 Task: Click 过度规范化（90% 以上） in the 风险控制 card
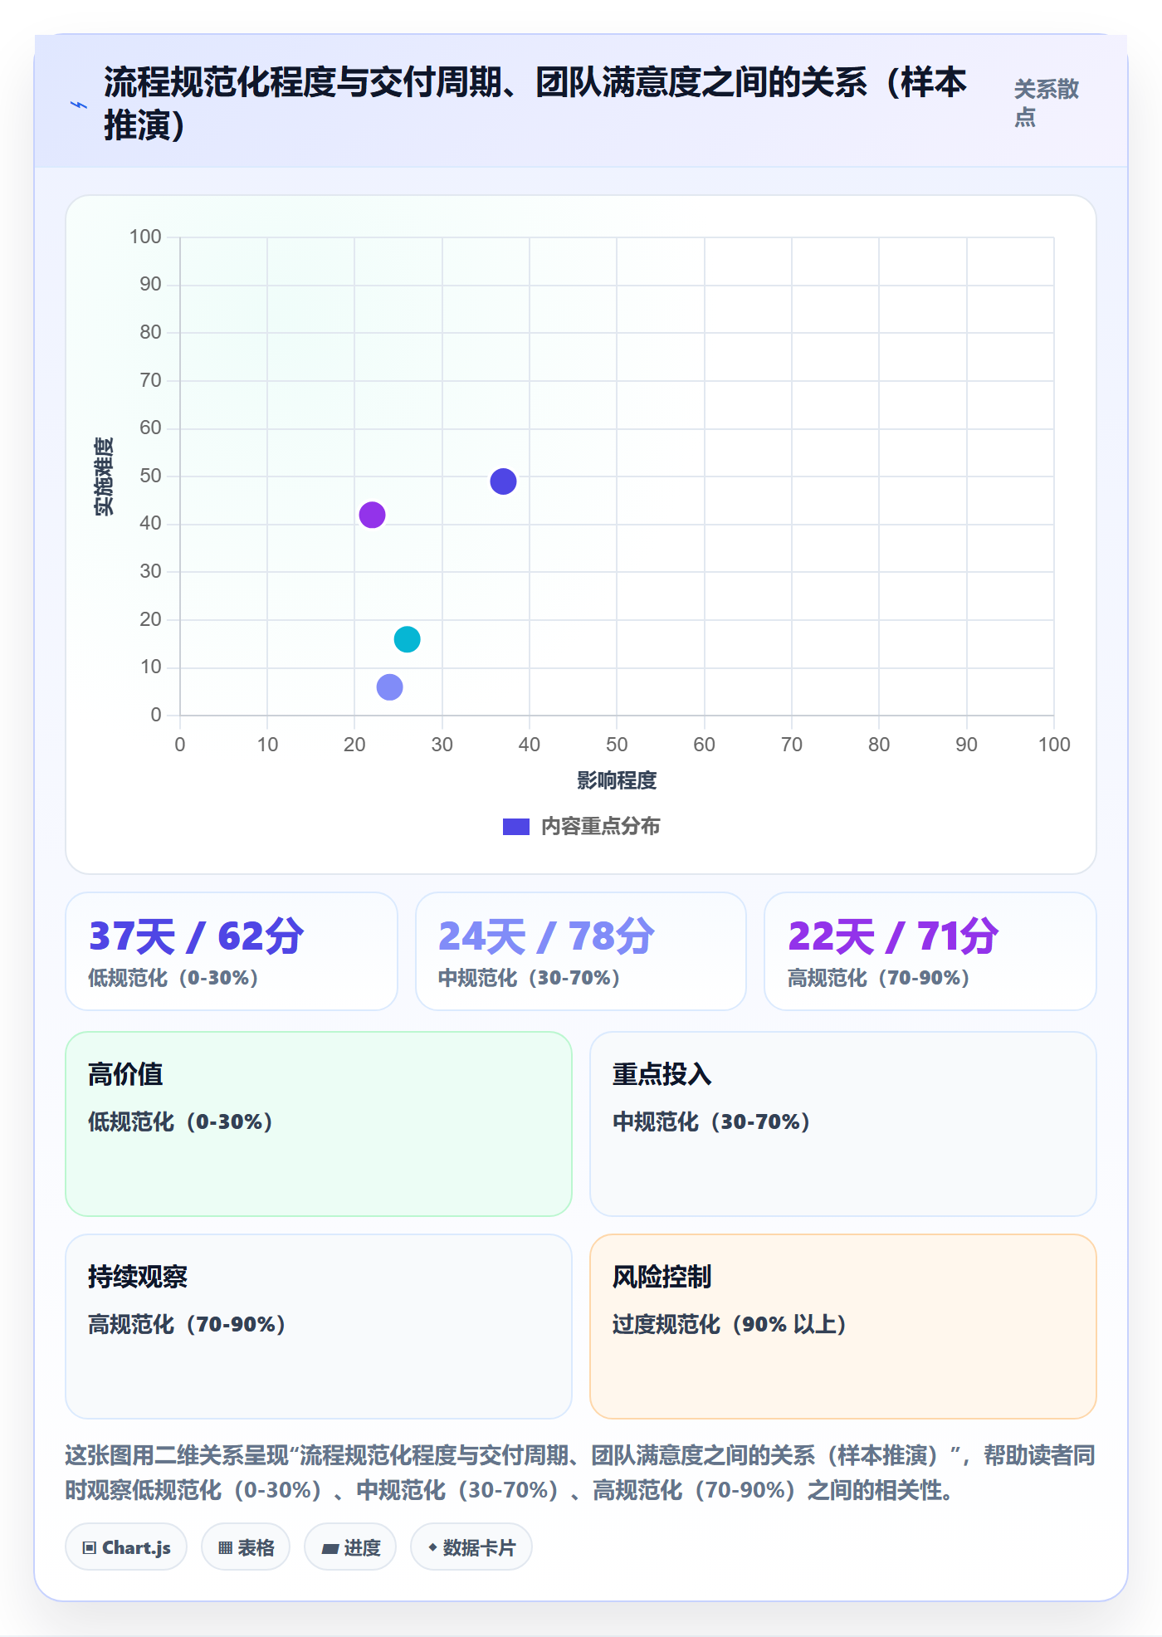coord(730,1324)
